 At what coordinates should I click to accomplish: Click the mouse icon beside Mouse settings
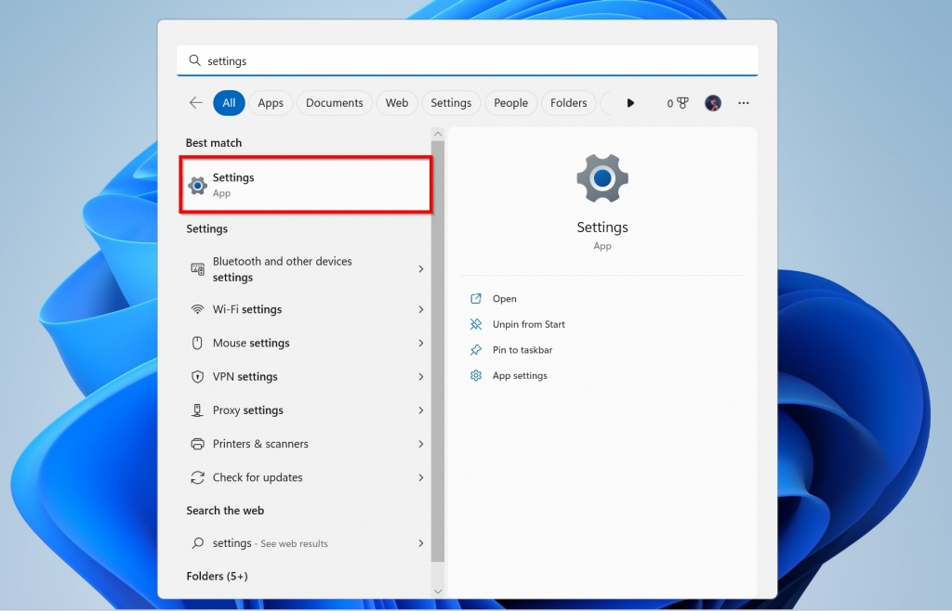(x=197, y=343)
